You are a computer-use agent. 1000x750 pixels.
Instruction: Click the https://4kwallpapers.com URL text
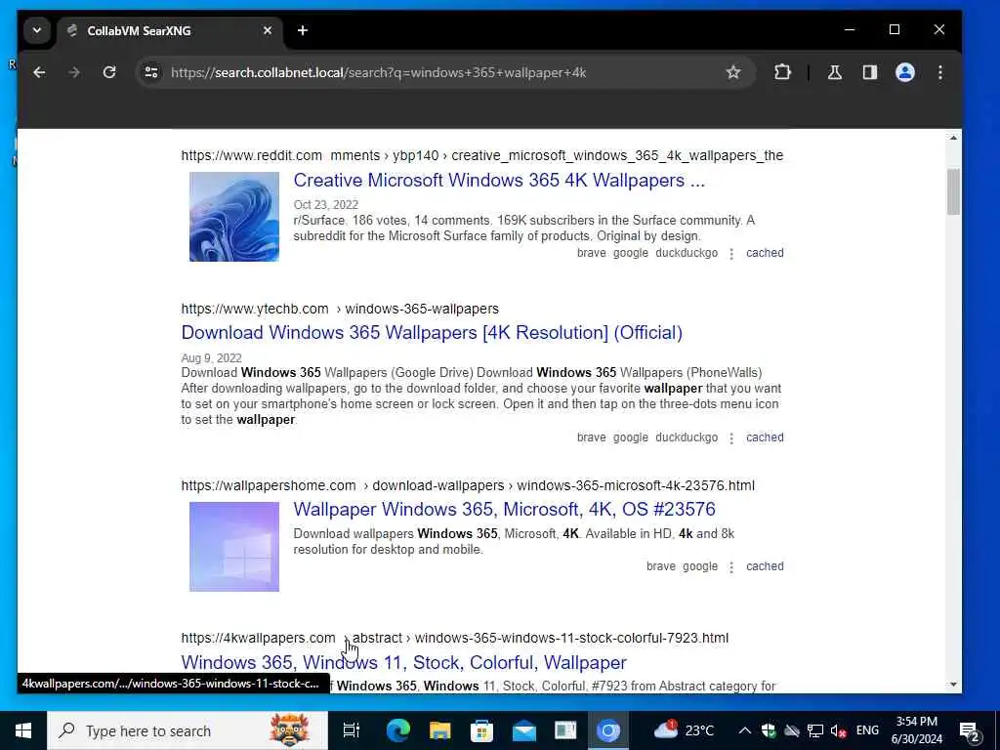[x=258, y=638]
